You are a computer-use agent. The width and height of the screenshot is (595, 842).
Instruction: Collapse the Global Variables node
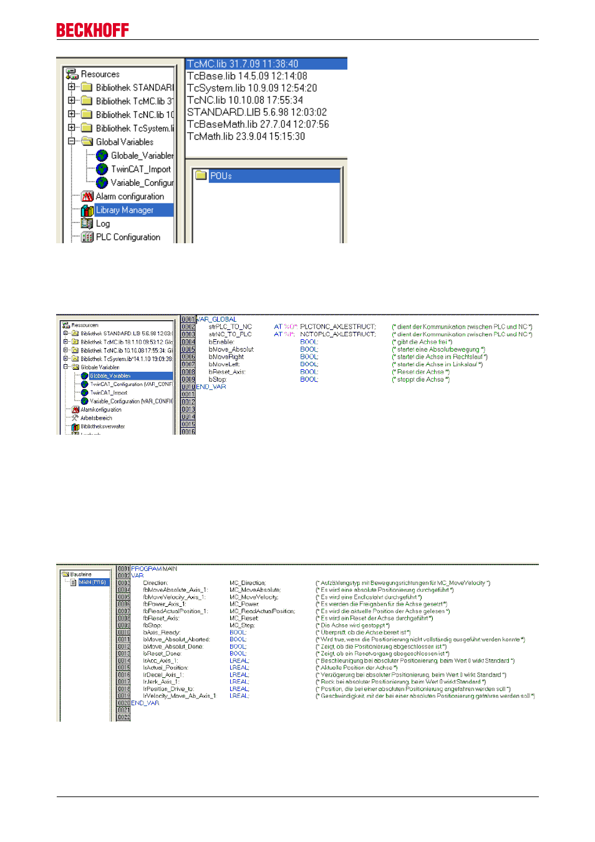pos(72,141)
